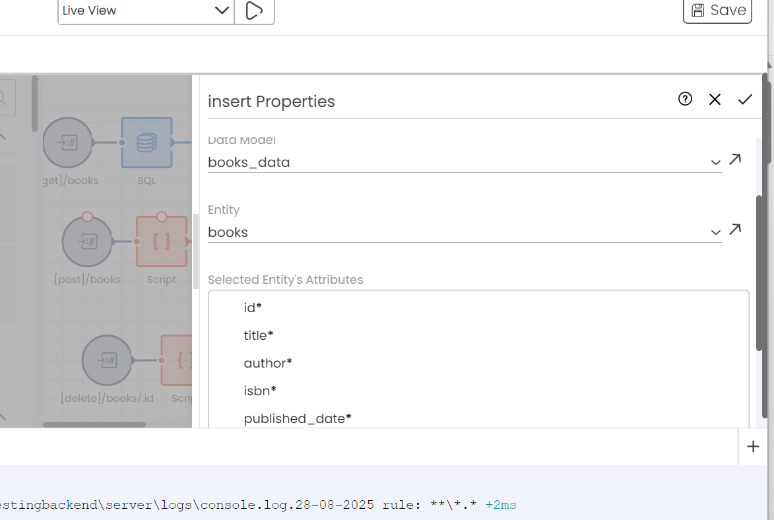
Task: Select the [get]/books endpoint node
Action: coord(67,143)
